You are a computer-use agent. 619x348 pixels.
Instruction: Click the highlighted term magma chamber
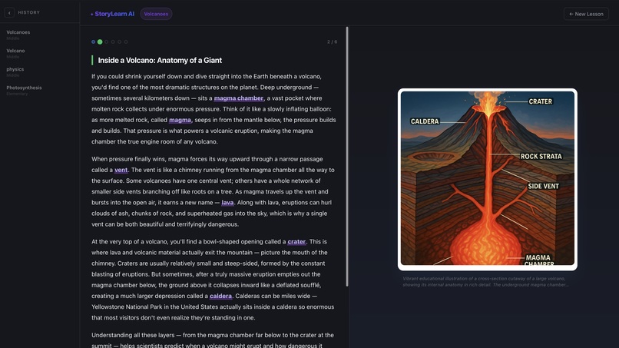coord(238,98)
